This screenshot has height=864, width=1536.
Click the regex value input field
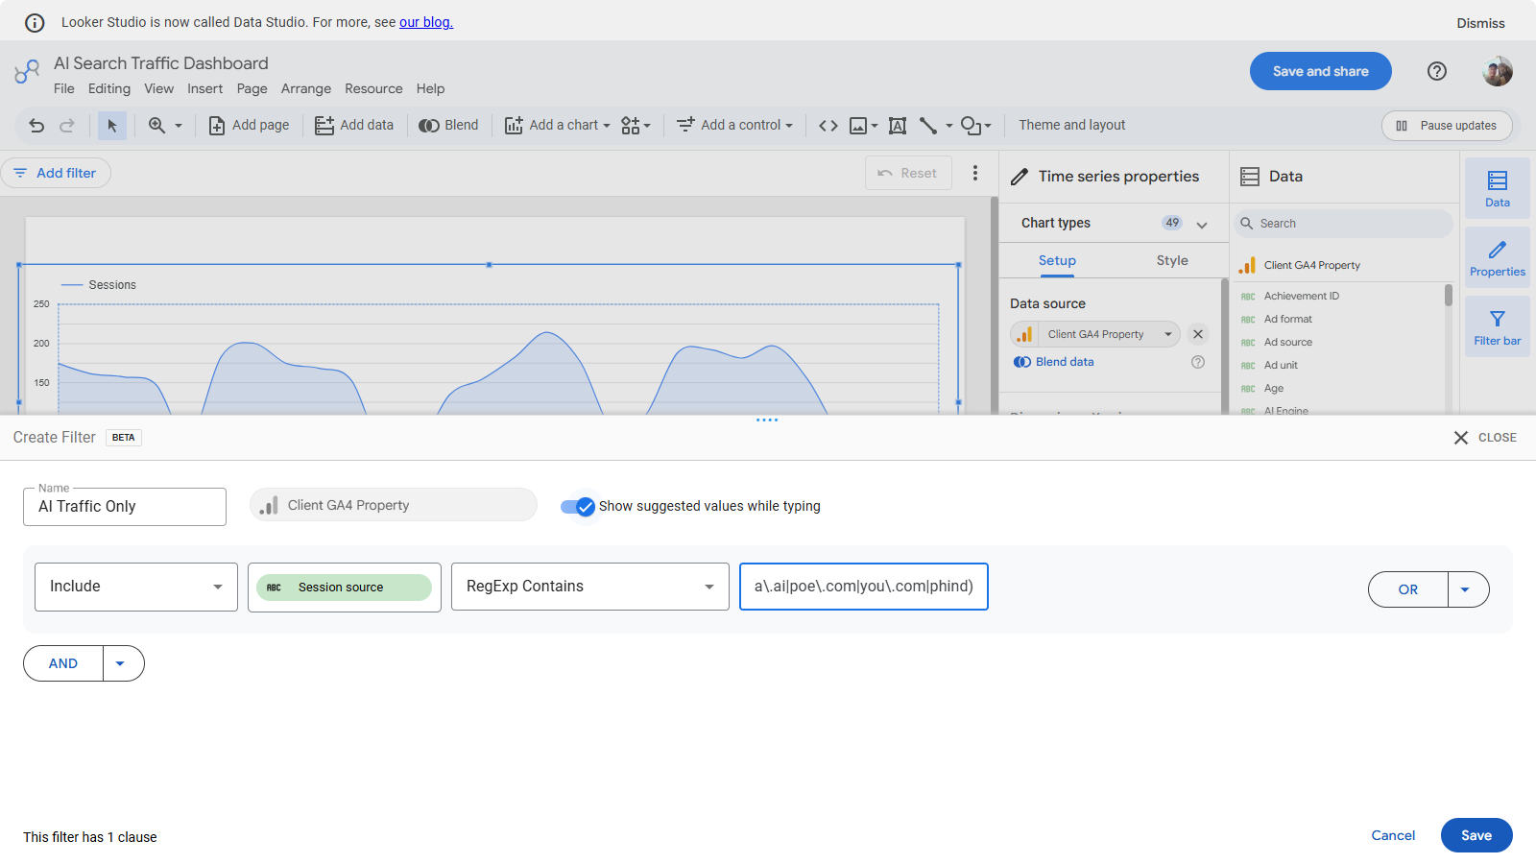864,587
